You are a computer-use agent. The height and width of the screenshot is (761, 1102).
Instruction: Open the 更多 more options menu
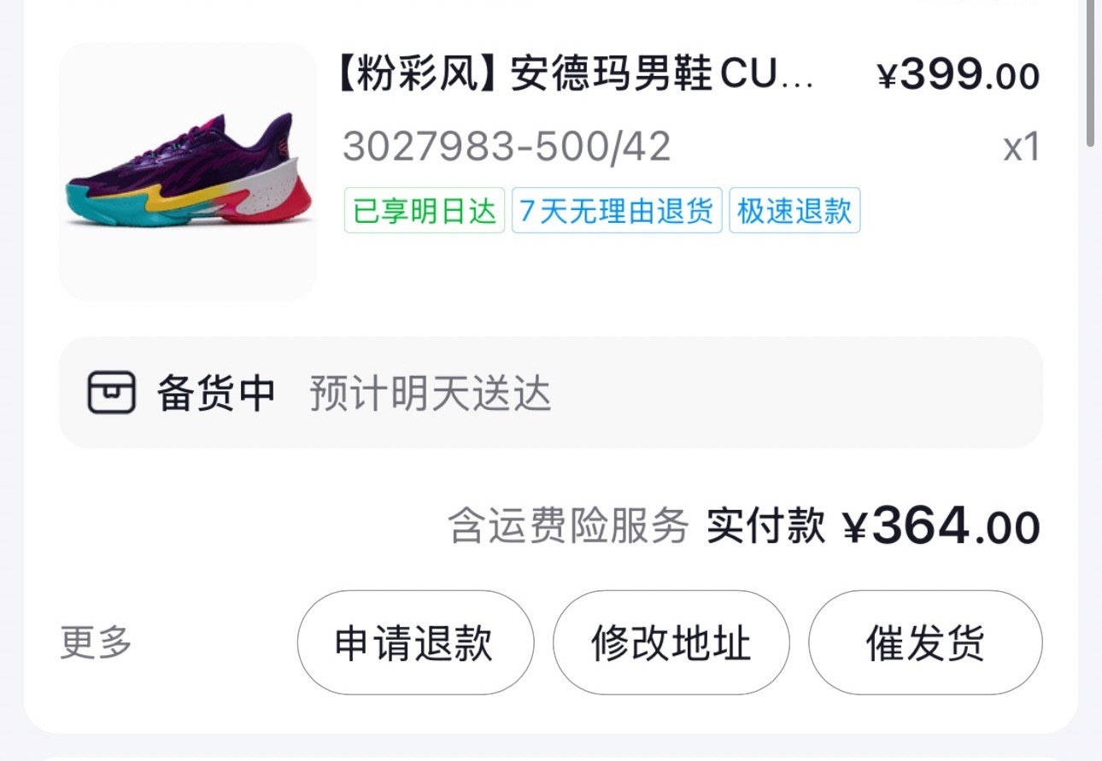(97, 641)
